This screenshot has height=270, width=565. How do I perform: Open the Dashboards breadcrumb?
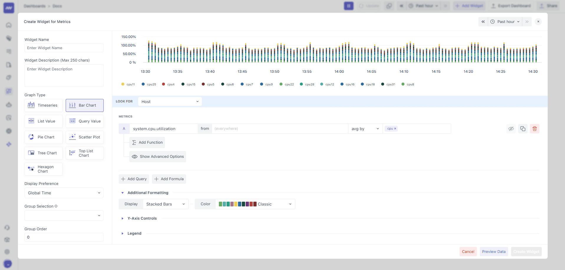[x=34, y=6]
